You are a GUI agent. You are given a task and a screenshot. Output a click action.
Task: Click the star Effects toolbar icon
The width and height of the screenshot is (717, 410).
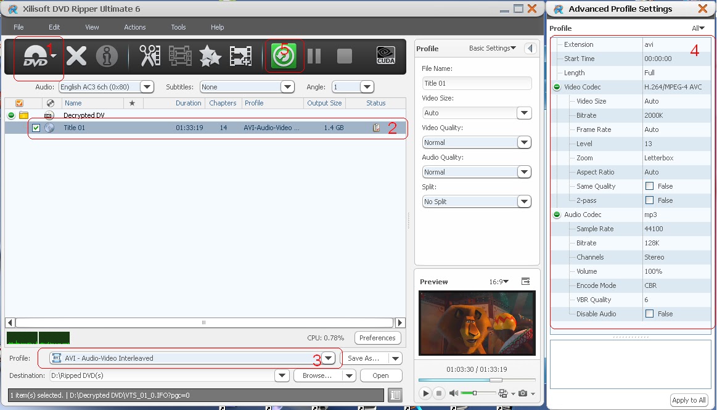210,56
